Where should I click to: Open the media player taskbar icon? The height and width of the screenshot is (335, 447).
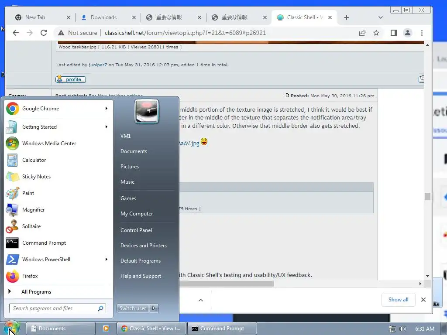[x=106, y=328]
